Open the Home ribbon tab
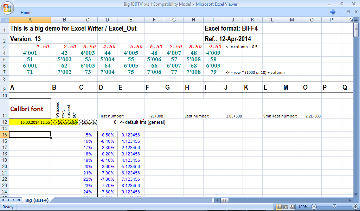 tap(26, 13)
